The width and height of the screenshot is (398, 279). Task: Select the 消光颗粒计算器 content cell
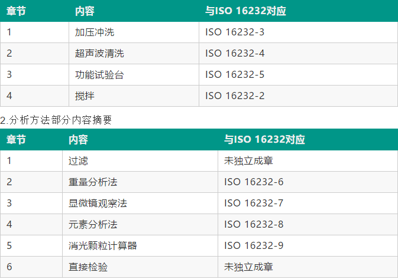pyautogui.click(x=140, y=246)
